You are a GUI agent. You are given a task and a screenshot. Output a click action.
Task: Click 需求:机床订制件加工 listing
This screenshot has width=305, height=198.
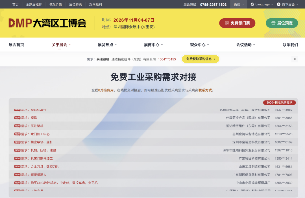click(x=37, y=158)
